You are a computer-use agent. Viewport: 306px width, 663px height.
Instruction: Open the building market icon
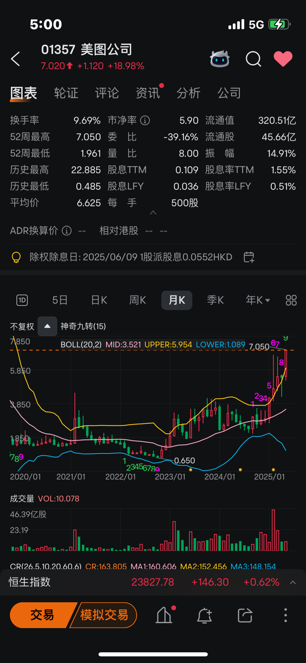click(164, 615)
